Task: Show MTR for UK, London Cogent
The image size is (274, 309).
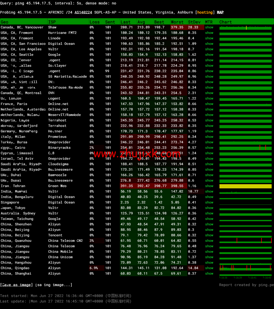Action: point(209,98)
